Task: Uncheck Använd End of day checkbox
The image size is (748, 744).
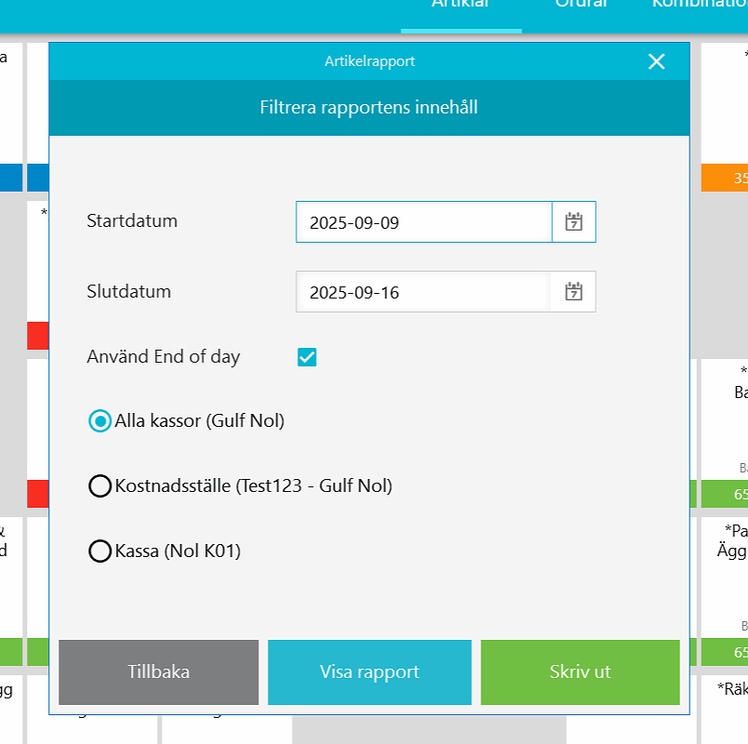Action: tap(307, 357)
